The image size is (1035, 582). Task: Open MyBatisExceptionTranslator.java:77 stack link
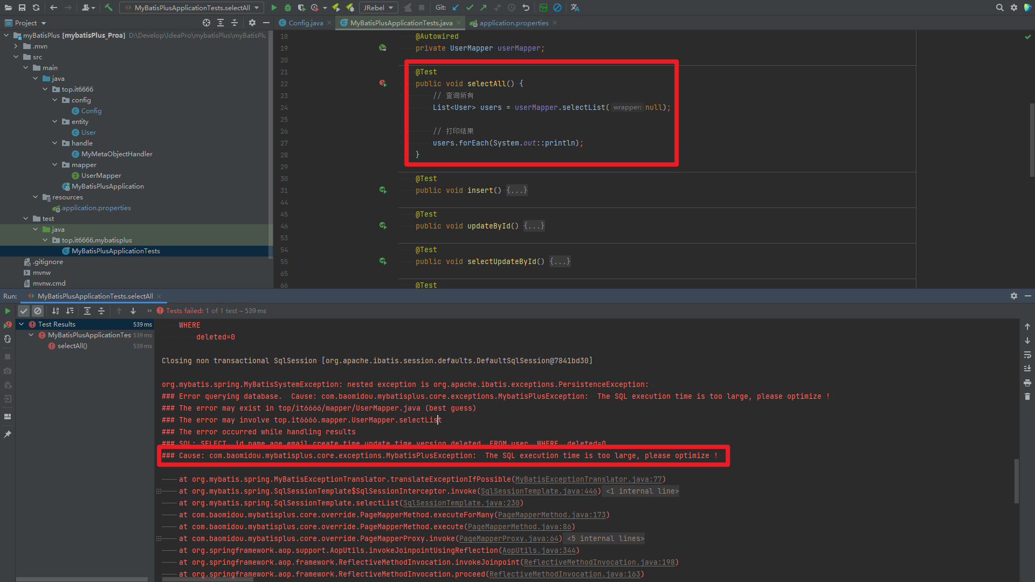589,479
